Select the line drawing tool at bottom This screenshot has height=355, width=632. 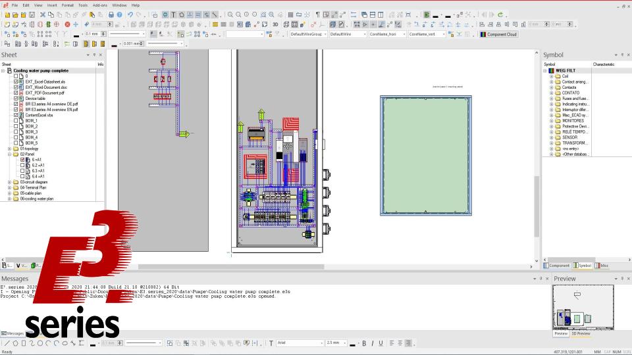pyautogui.click(x=7, y=343)
